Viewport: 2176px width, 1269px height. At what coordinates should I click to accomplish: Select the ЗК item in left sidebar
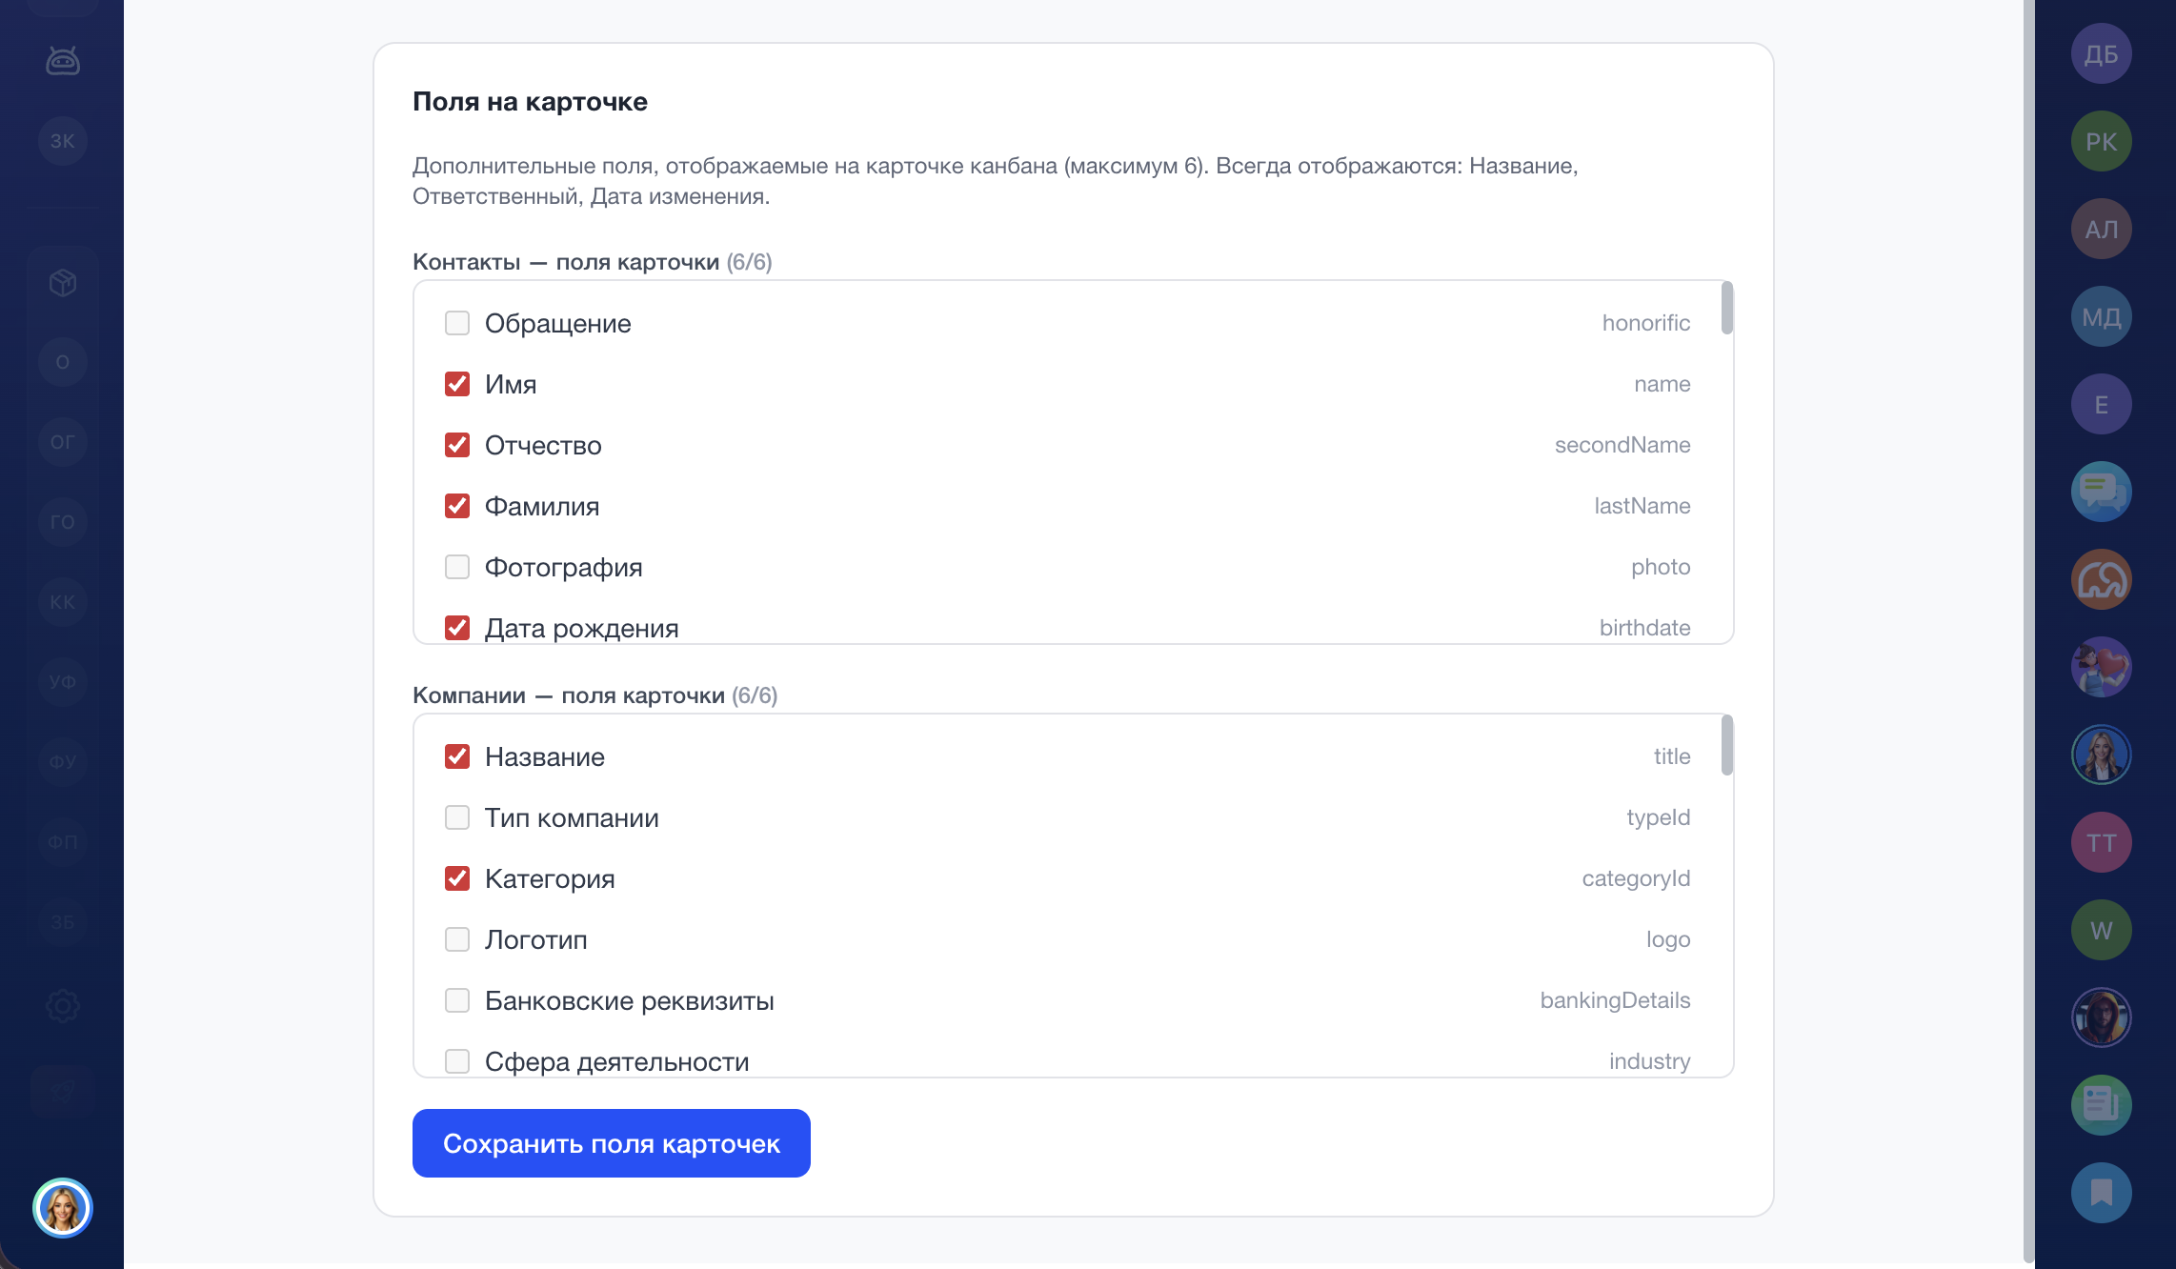63,141
